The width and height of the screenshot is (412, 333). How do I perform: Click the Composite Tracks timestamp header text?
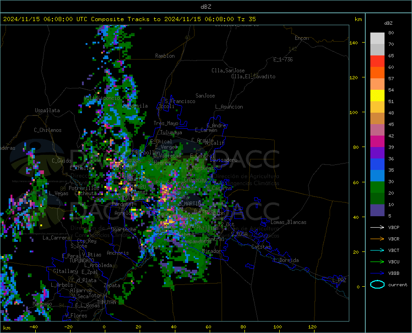pyautogui.click(x=130, y=19)
